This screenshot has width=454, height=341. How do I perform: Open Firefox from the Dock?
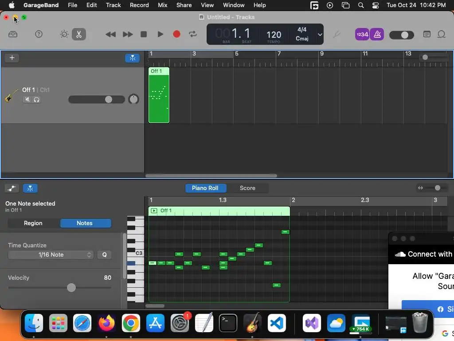pyautogui.click(x=106, y=323)
